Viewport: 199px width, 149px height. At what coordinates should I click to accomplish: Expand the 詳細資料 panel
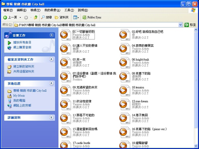click(x=51, y=117)
